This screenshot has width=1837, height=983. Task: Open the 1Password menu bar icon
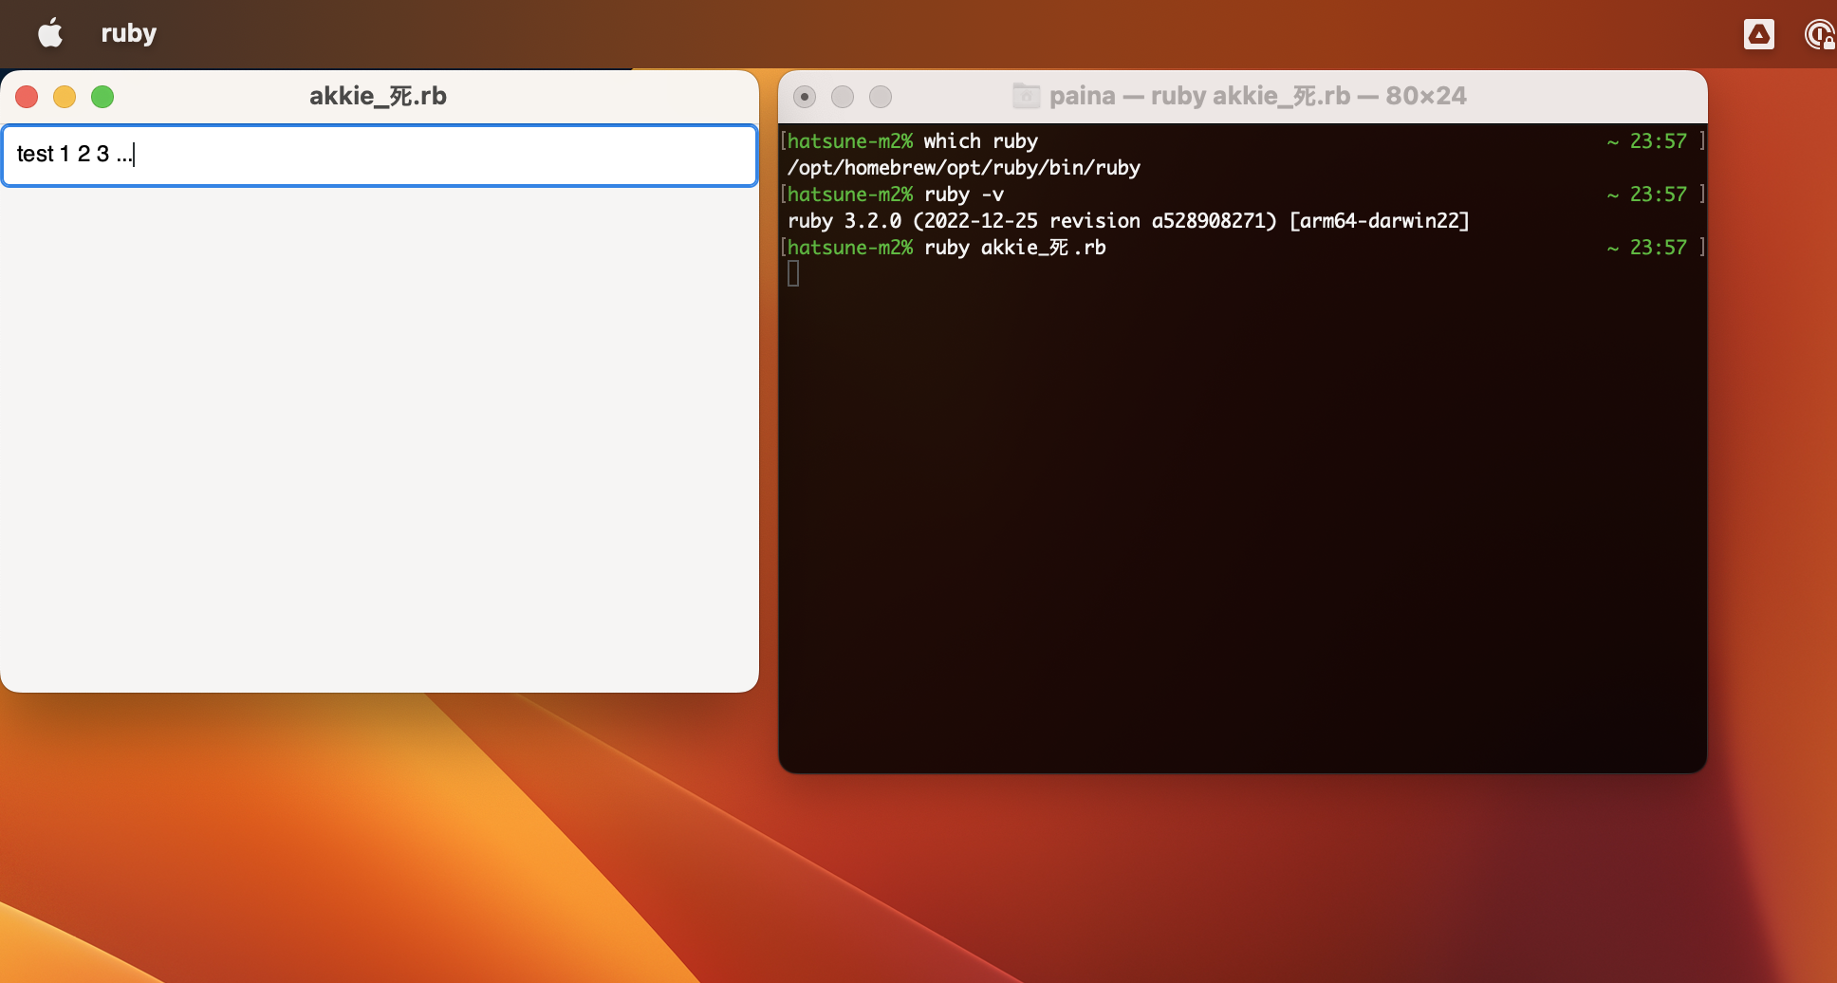1819,34
